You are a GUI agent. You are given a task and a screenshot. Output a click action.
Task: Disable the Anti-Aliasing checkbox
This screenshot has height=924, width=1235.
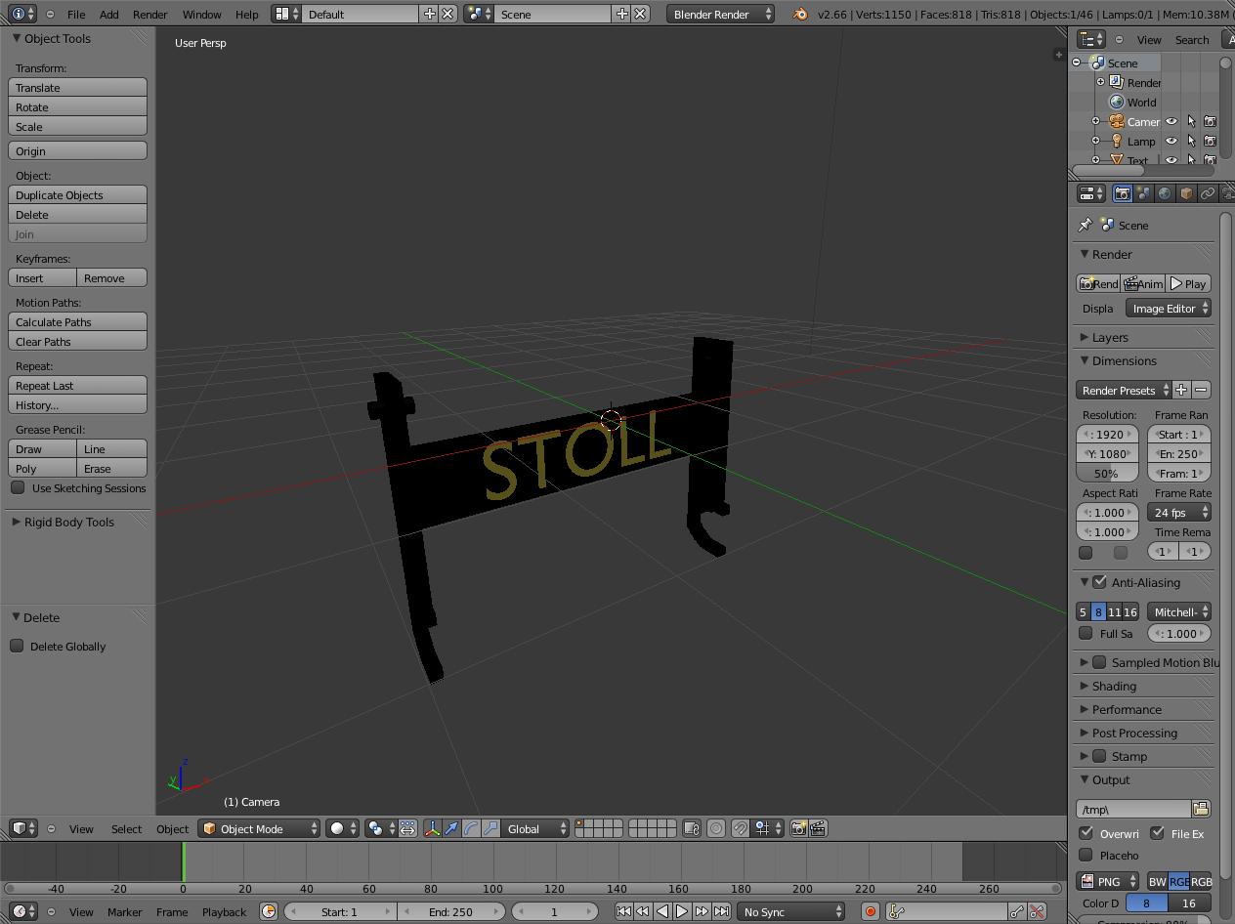[1100, 582]
